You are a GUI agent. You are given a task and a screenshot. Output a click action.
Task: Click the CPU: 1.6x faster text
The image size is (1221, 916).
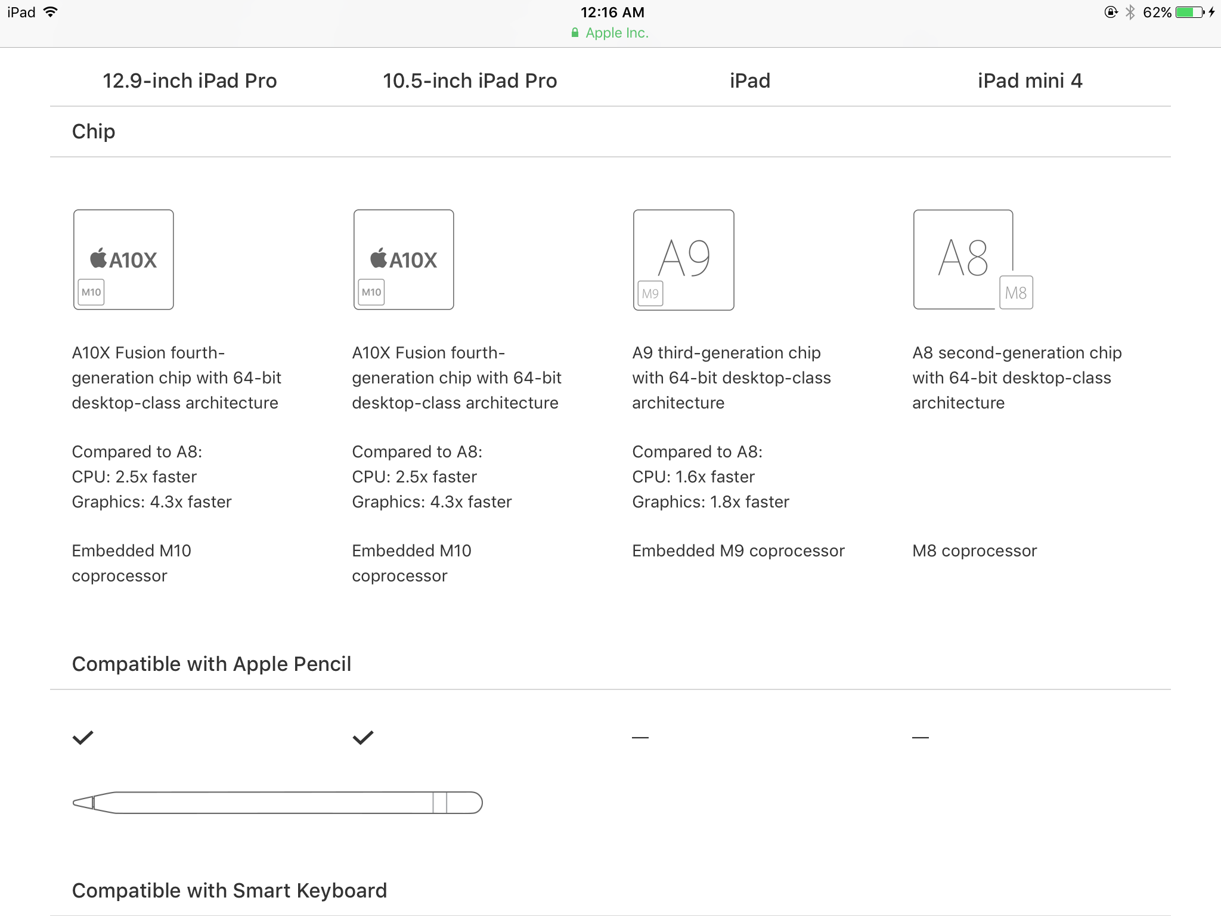[693, 476]
